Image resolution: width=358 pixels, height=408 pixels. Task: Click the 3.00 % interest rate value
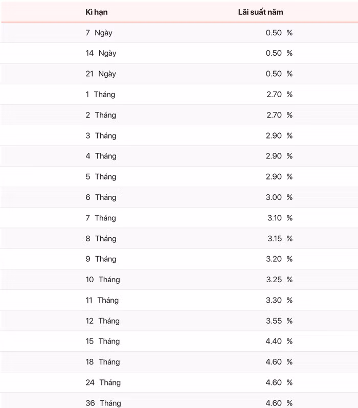coord(279,197)
